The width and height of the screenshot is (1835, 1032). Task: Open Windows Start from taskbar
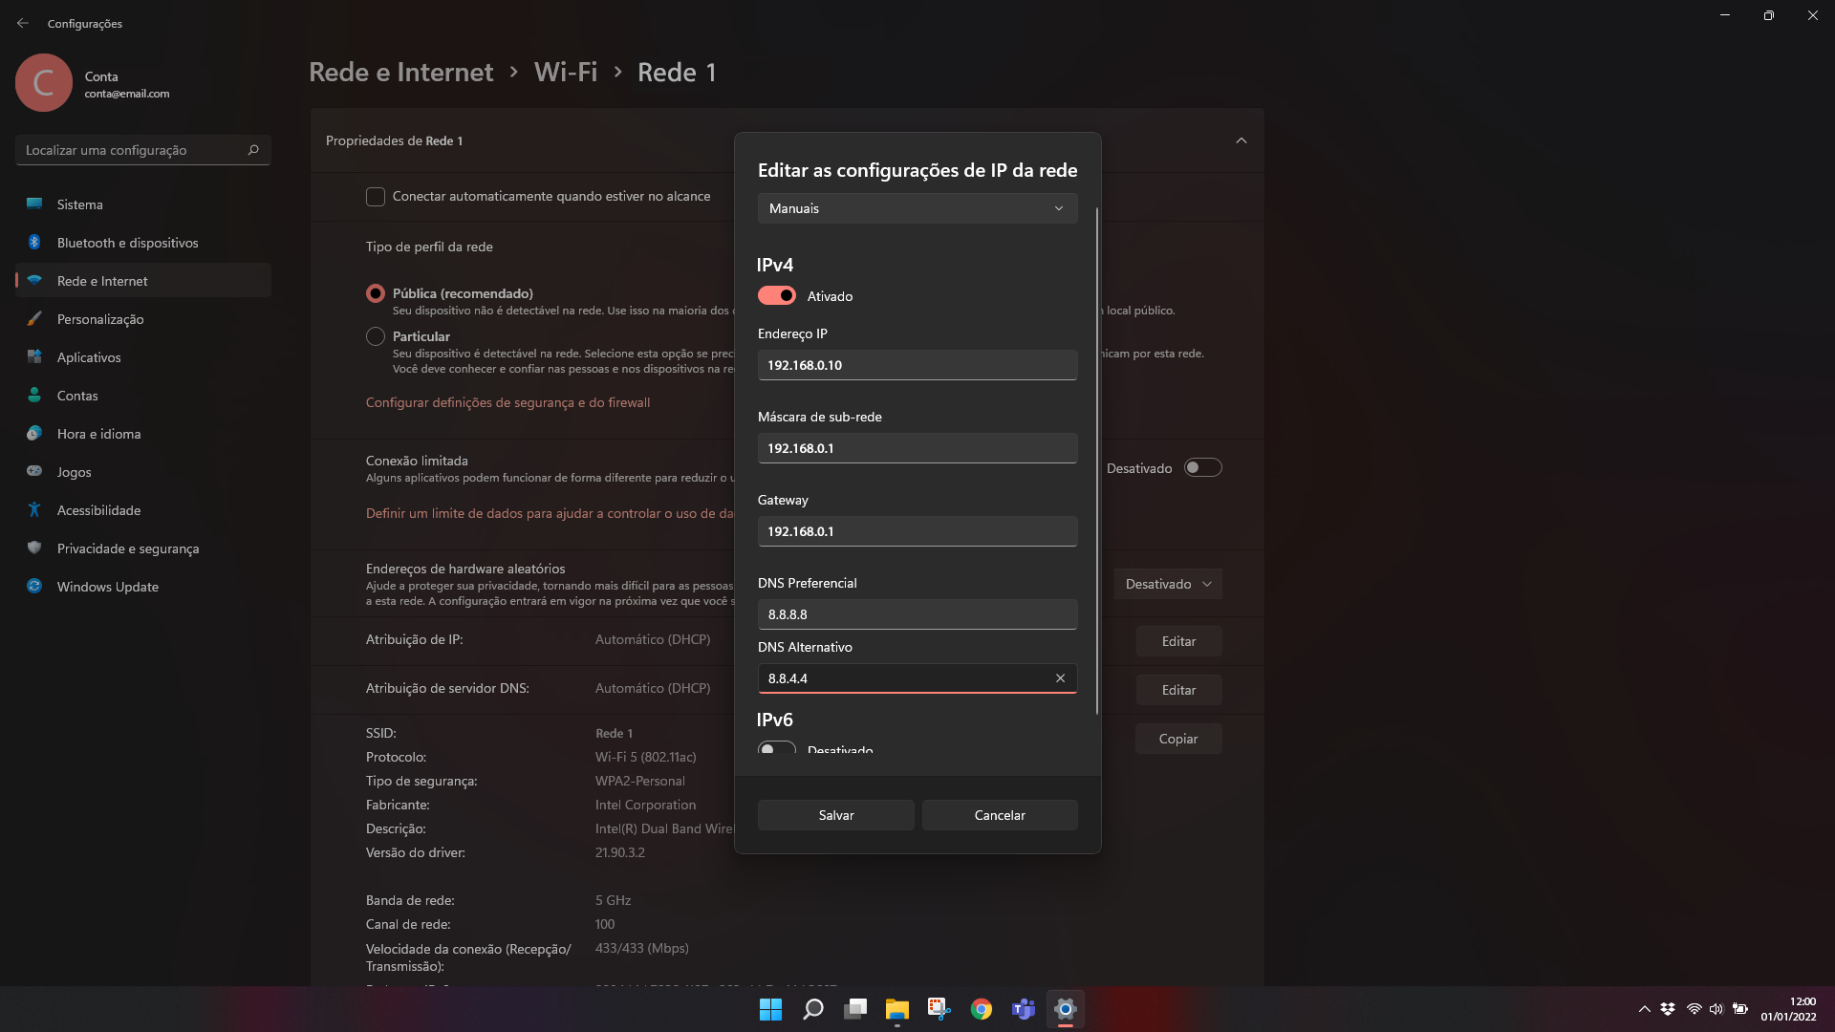770,1009
